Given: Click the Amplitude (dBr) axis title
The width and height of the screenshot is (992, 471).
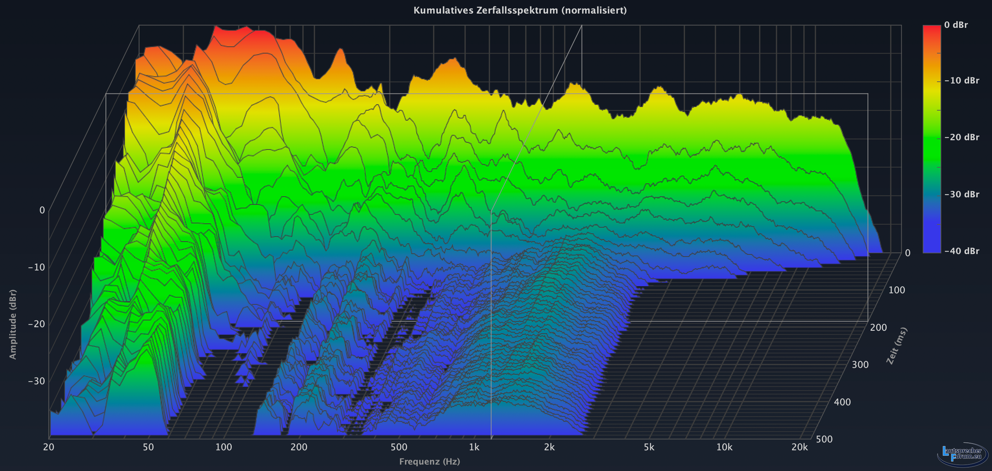Looking at the screenshot, I should pos(13,324).
